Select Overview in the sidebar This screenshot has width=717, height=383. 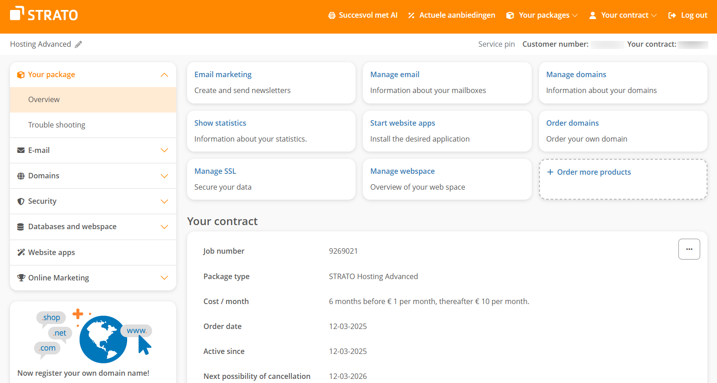[x=44, y=99]
